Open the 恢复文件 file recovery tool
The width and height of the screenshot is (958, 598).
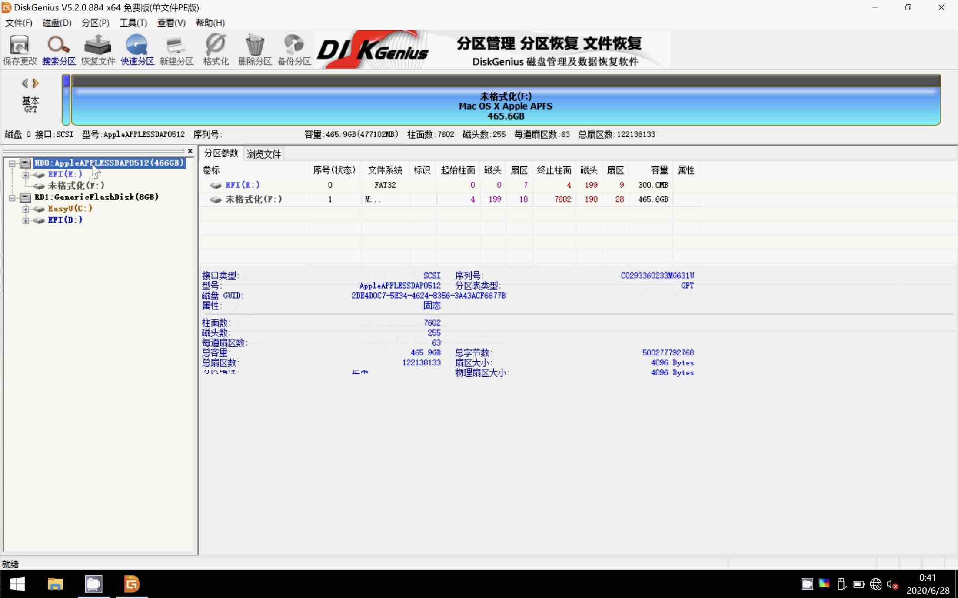(98, 50)
